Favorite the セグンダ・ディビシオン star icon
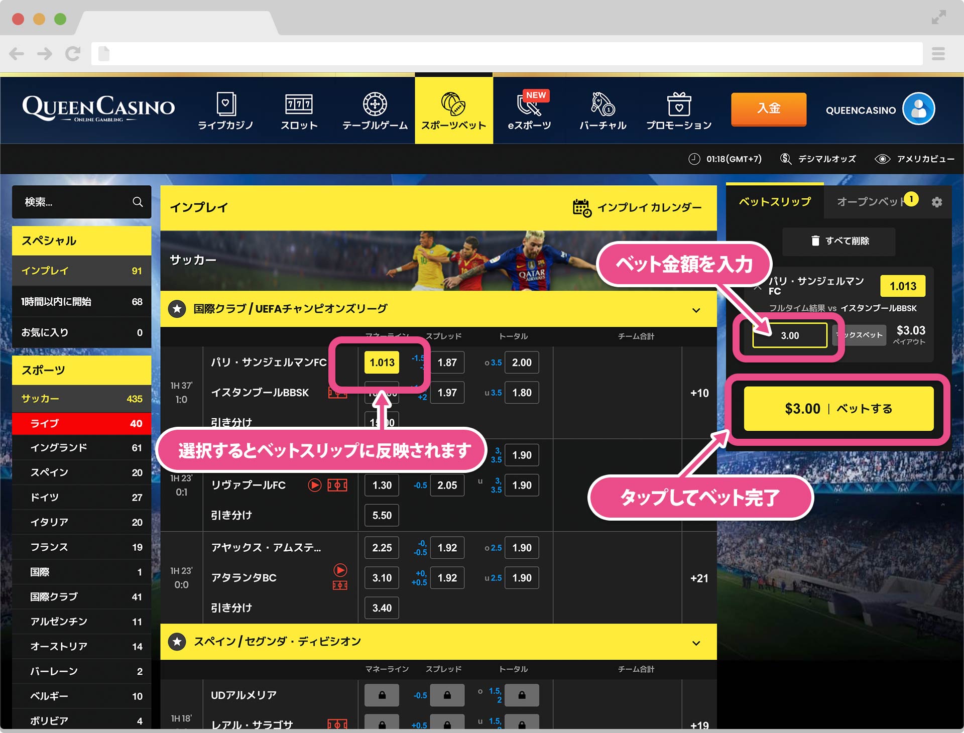Viewport: 964px width, 733px height. pos(177,642)
